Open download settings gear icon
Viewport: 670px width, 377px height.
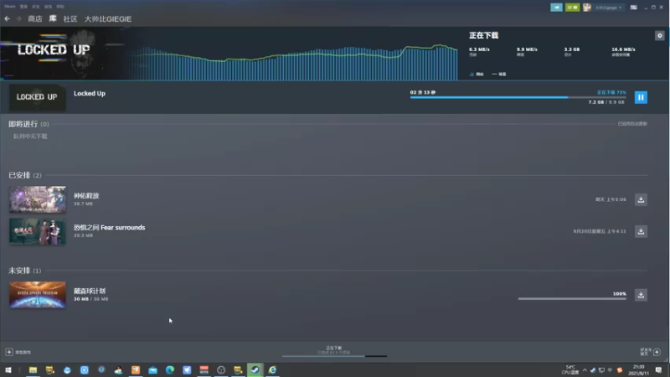[x=660, y=35]
